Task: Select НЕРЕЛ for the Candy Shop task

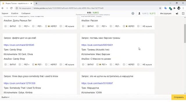Action: [x=49, y=64]
